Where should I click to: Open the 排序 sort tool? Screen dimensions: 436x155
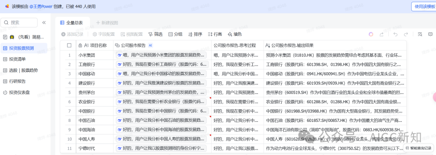pos(195,34)
